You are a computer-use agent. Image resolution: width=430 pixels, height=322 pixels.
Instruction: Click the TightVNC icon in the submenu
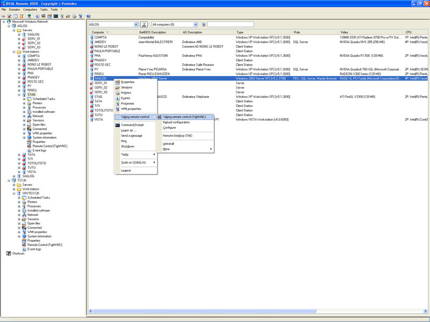pyautogui.click(x=160, y=117)
